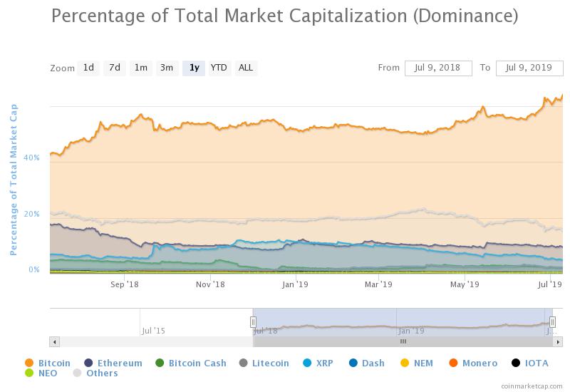
Task: Choose the 3m zoom option
Action: (x=167, y=68)
